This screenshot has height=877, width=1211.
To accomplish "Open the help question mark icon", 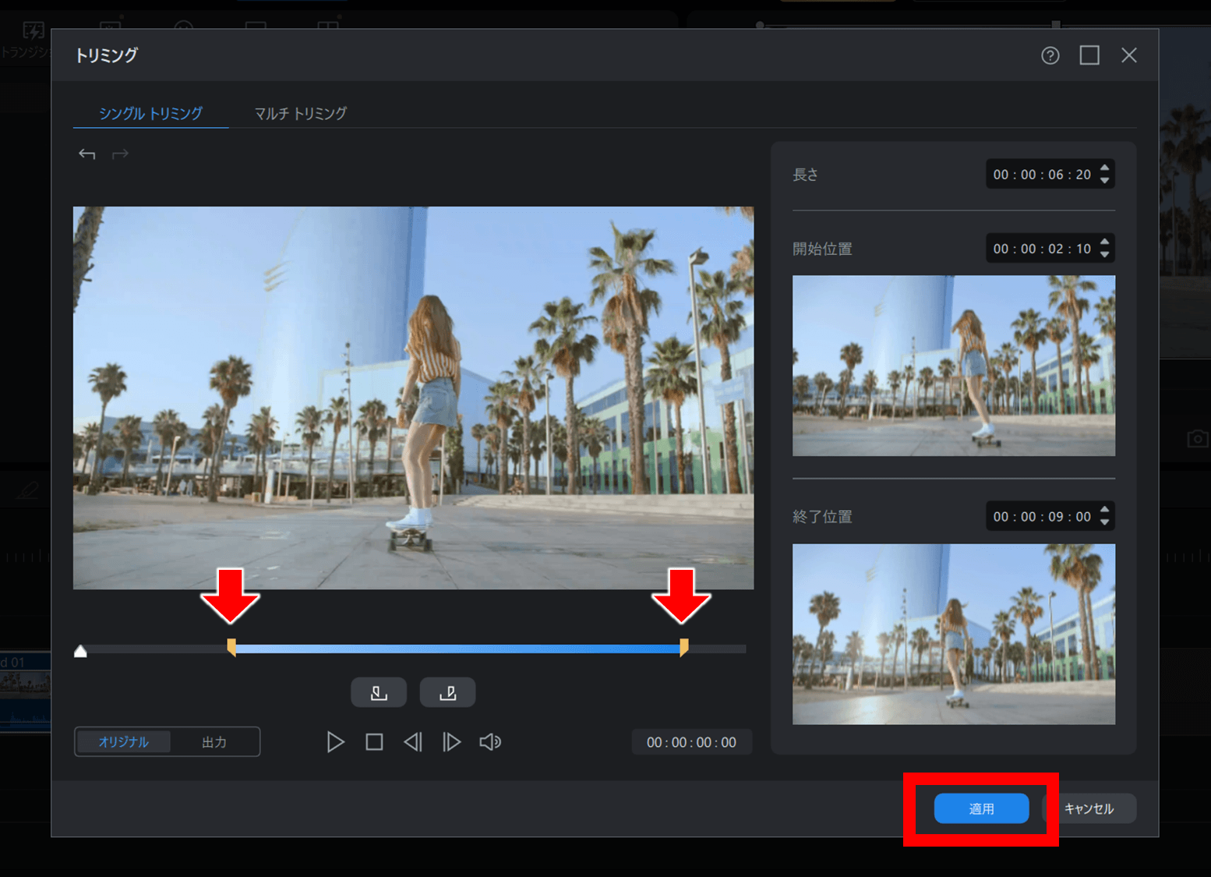I will point(1050,55).
